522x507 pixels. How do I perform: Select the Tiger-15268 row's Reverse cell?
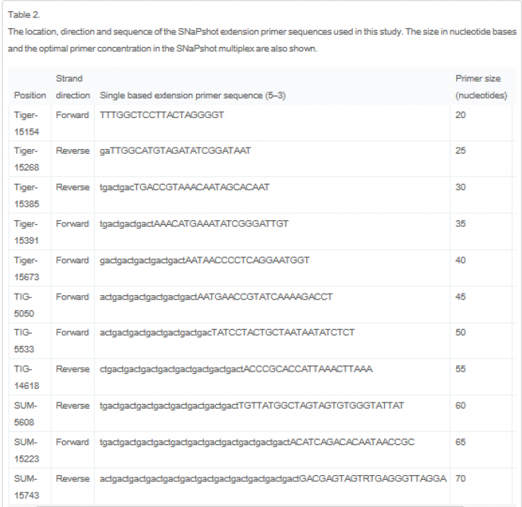point(73,151)
